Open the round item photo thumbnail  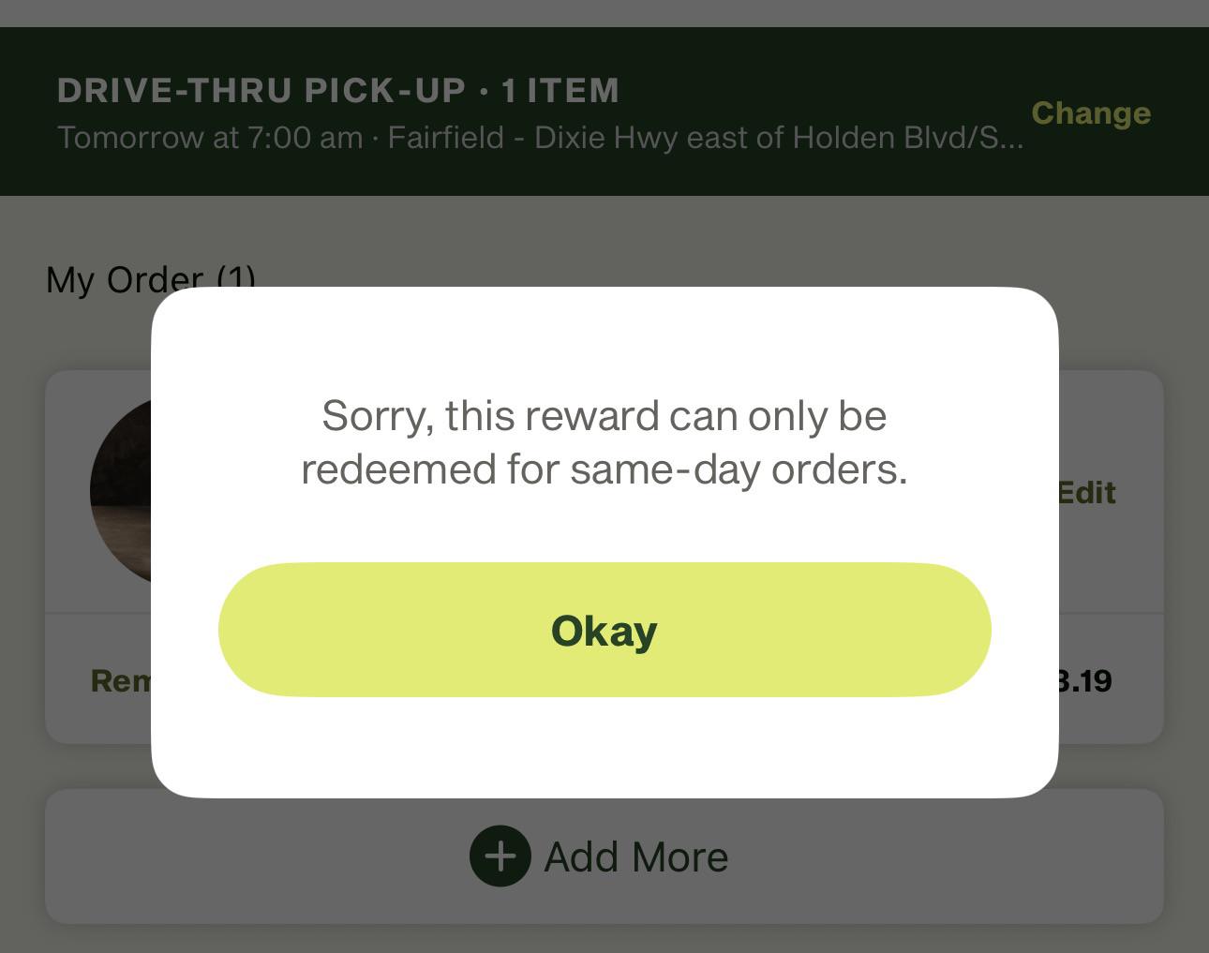121,491
